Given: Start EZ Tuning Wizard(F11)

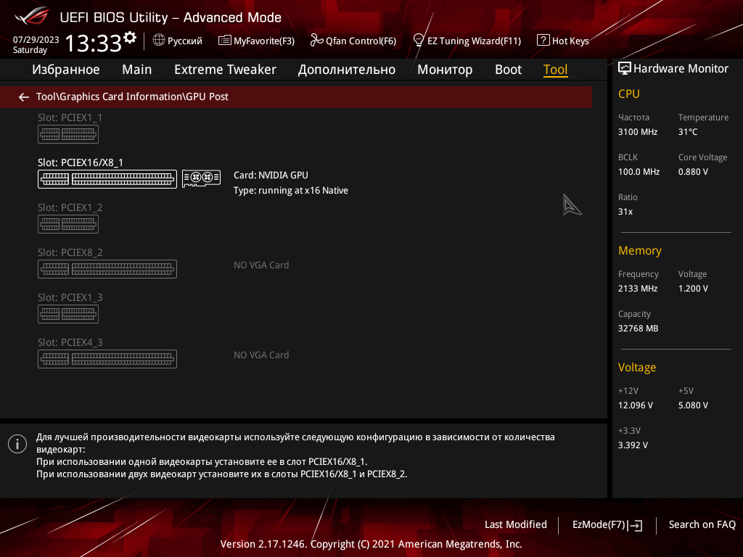Looking at the screenshot, I should coord(467,41).
